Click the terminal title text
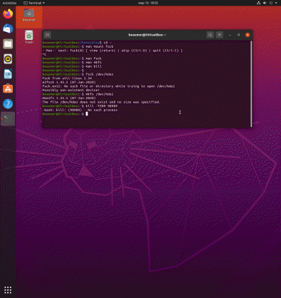The height and width of the screenshot is (298, 281). [147, 35]
